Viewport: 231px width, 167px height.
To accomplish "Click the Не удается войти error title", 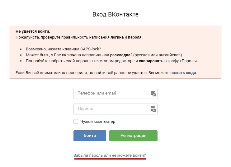I will tap(33, 31).
